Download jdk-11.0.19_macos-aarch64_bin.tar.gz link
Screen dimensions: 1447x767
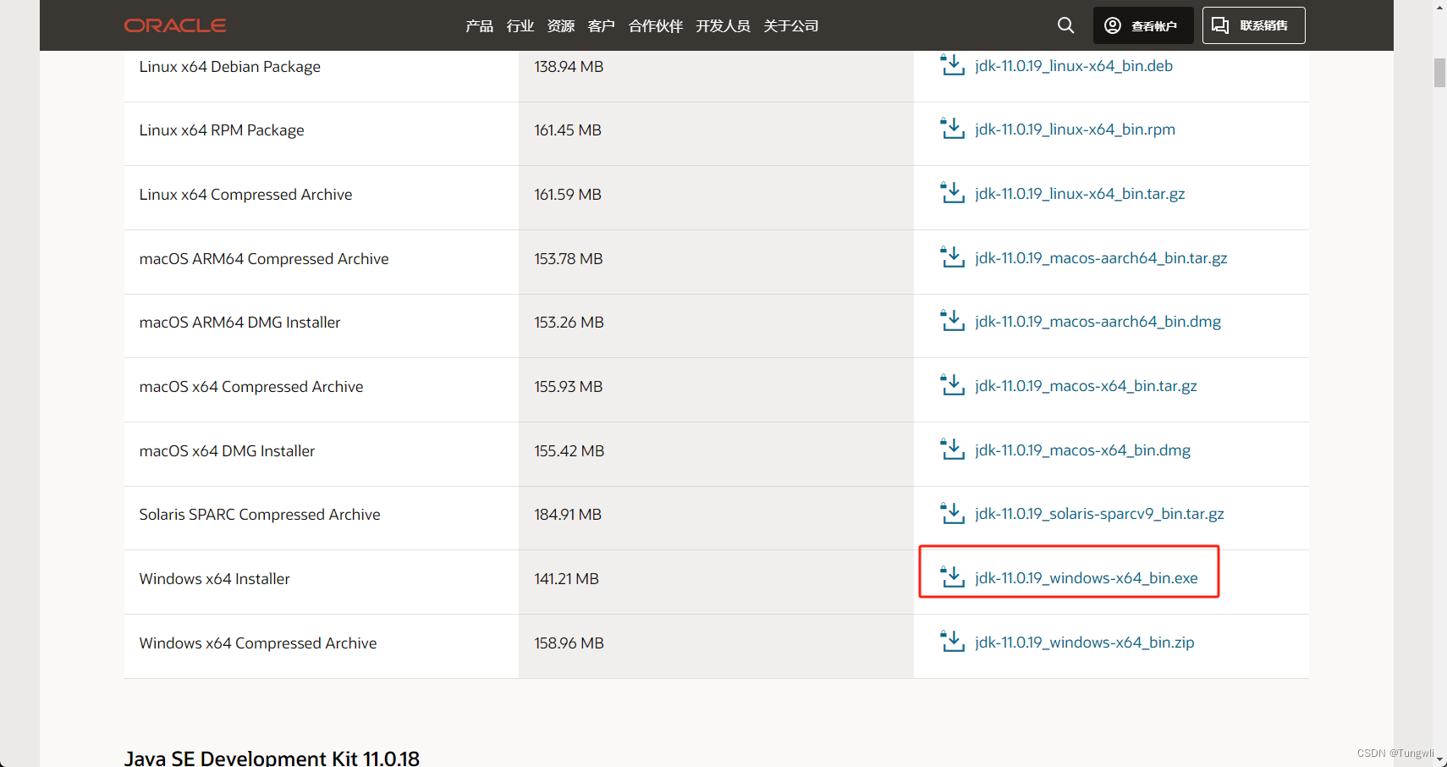pyautogui.click(x=1101, y=258)
